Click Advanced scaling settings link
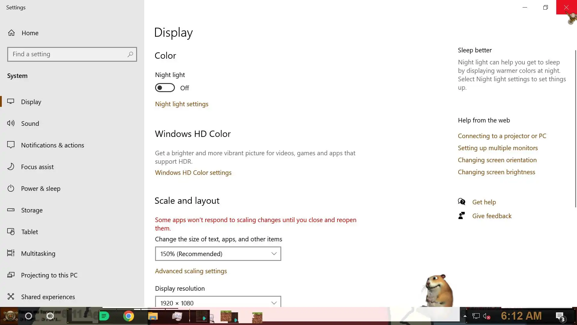The width and height of the screenshot is (577, 325). [x=191, y=271]
